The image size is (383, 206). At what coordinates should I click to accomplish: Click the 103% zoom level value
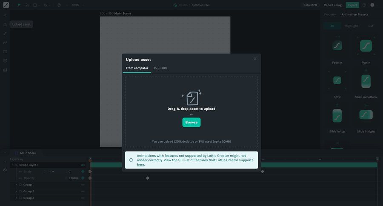(x=75, y=5)
